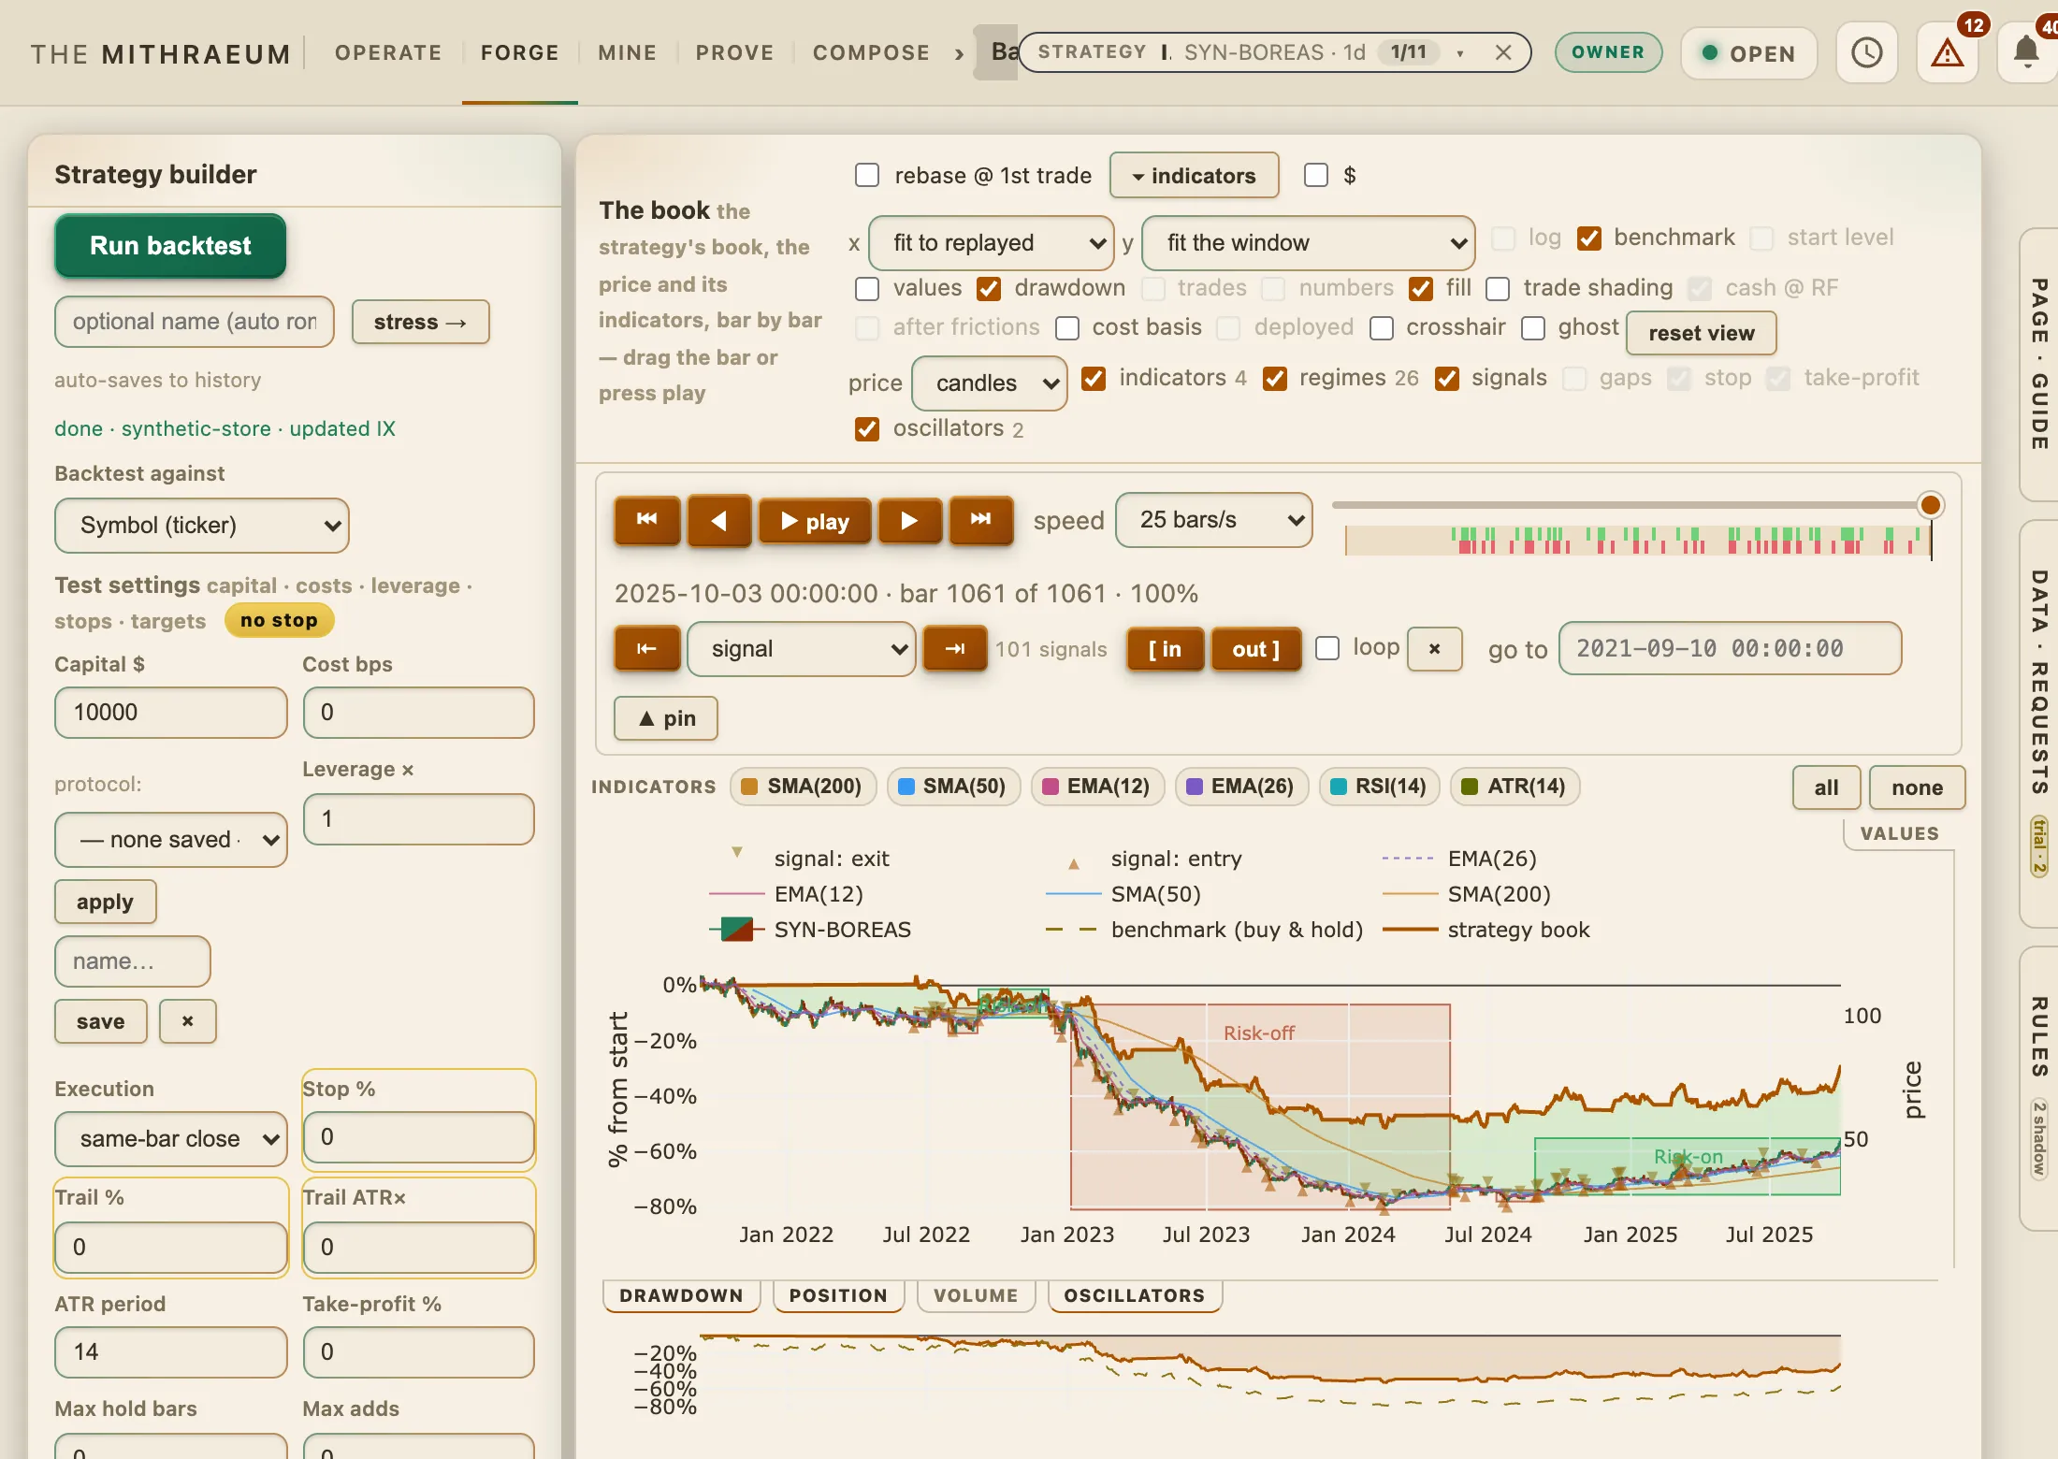Open the PROVE menu
This screenshot has width=2058, height=1459.
[734, 53]
